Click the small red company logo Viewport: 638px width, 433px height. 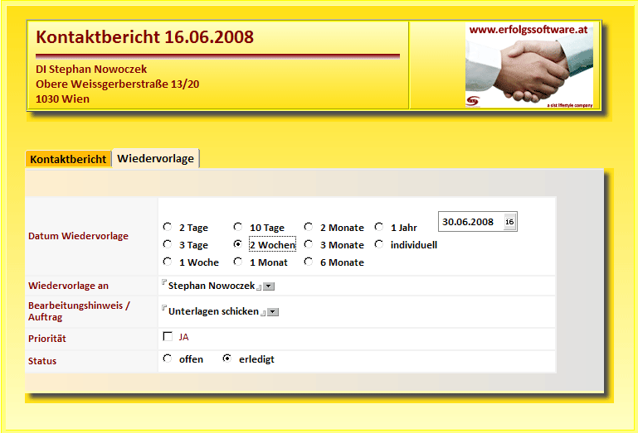[474, 101]
